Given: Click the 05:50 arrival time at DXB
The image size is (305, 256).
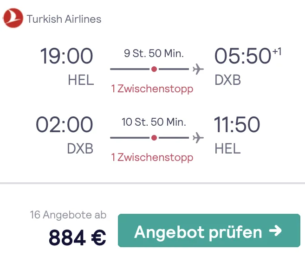Looking at the screenshot, I should click(x=242, y=56).
